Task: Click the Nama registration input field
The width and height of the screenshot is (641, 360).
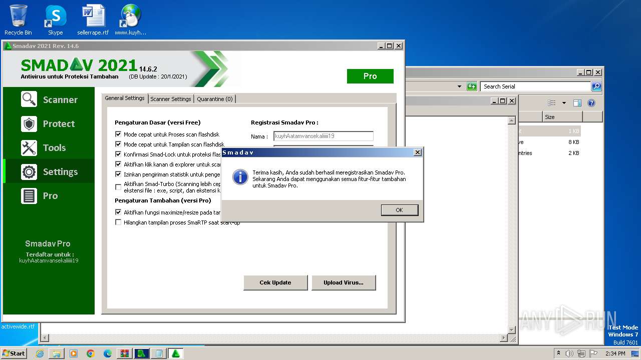Action: click(x=324, y=136)
